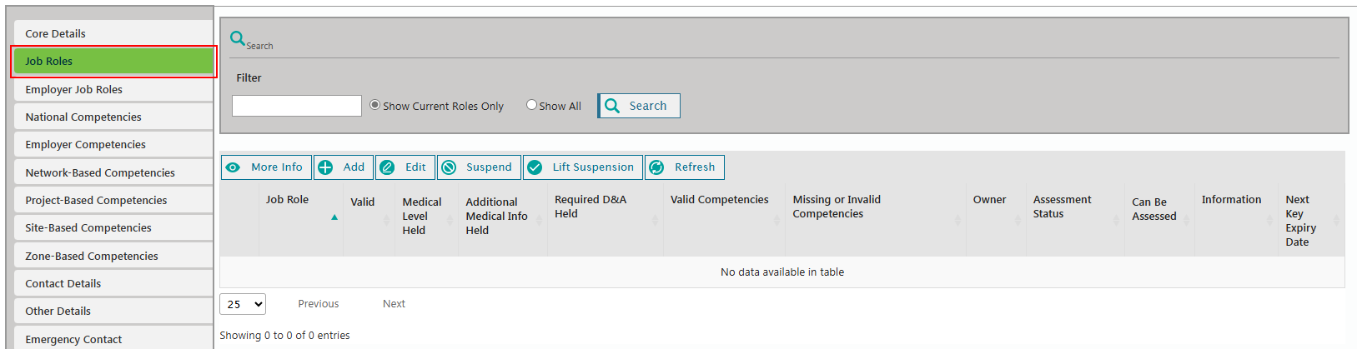This screenshot has height=349, width=1357.
Task: Click the Filter text input field
Action: [296, 106]
